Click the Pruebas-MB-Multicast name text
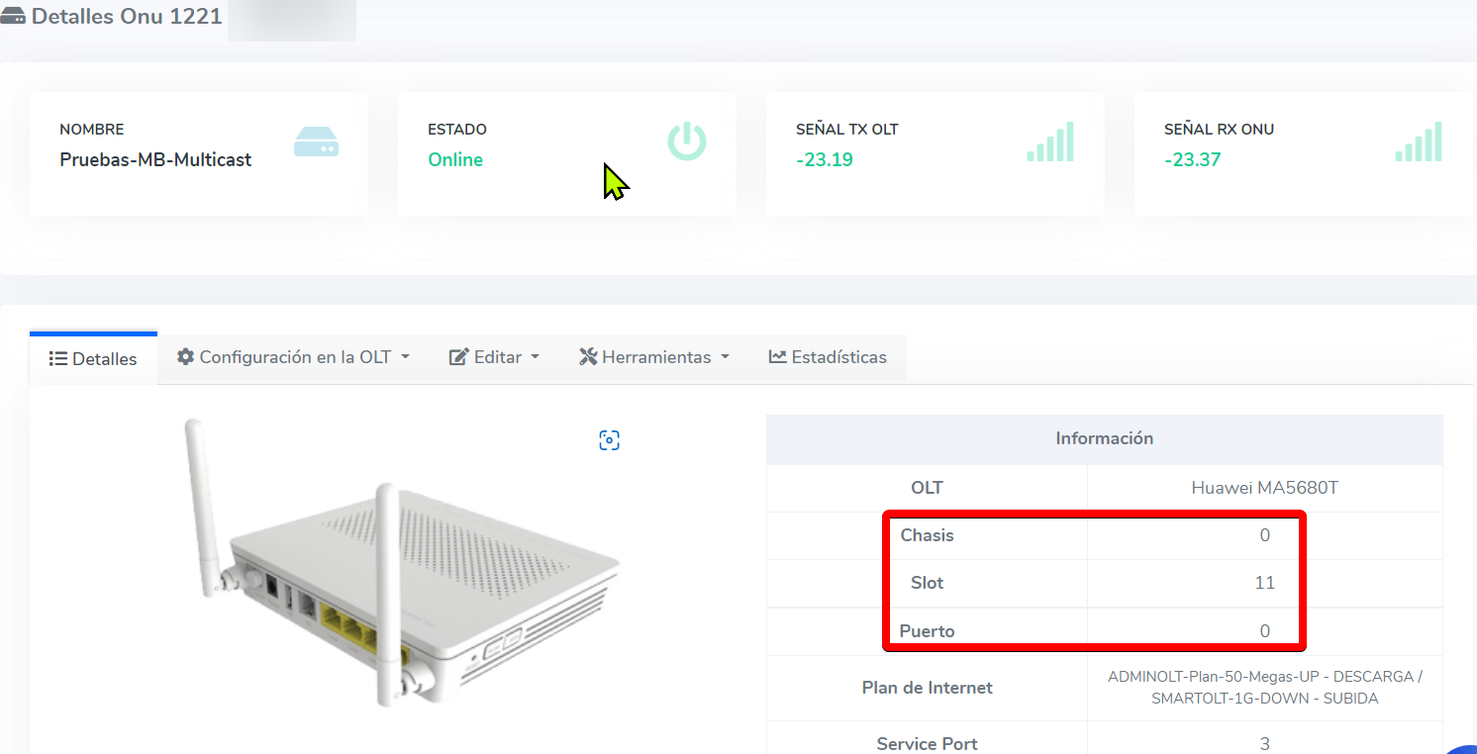 click(x=155, y=160)
